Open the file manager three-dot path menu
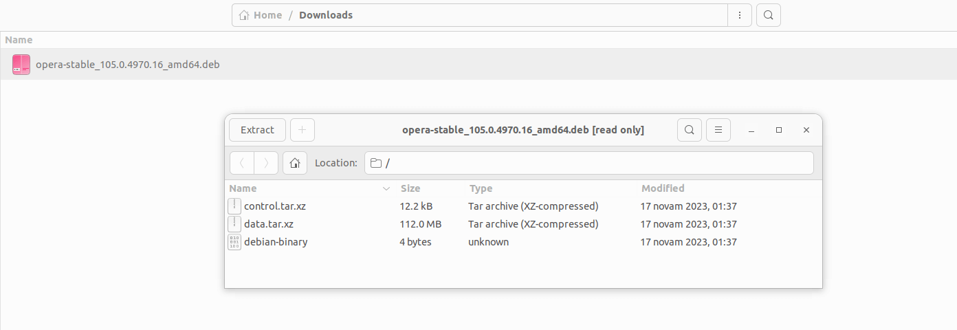Viewport: 957px width, 330px height. tap(740, 15)
